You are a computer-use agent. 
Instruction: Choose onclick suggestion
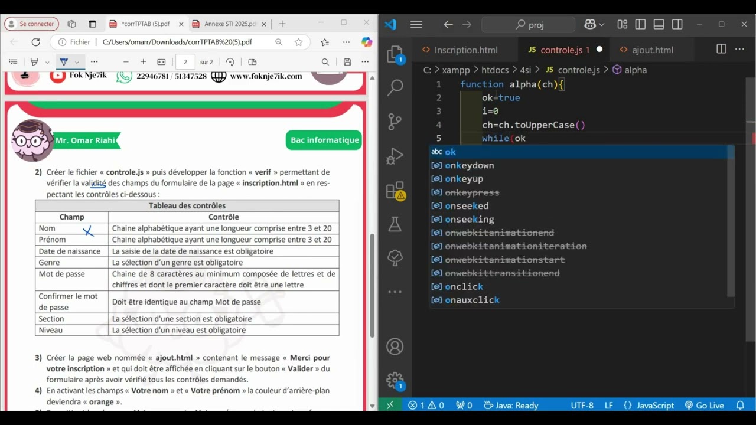[582, 287]
